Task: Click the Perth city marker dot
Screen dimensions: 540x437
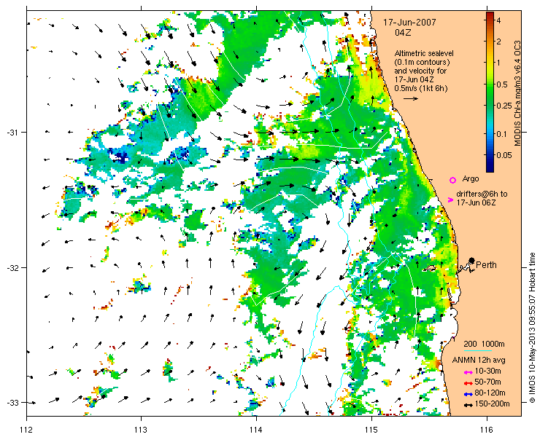Action: point(472,260)
